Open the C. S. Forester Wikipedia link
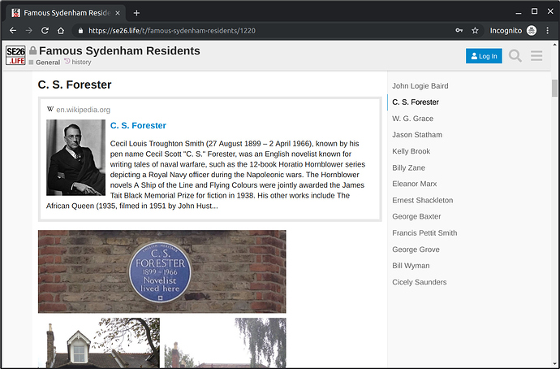The width and height of the screenshot is (560, 369). tap(138, 125)
